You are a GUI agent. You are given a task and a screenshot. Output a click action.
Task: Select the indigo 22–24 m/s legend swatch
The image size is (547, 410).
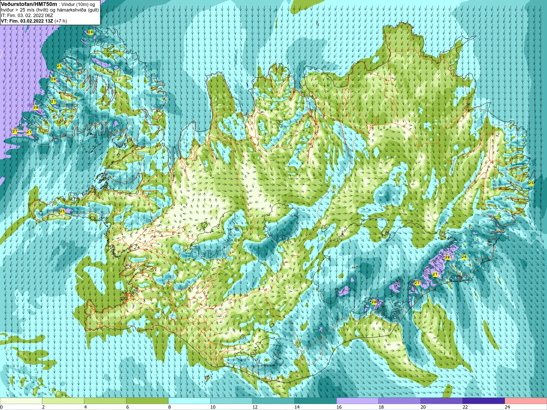click(x=484, y=401)
